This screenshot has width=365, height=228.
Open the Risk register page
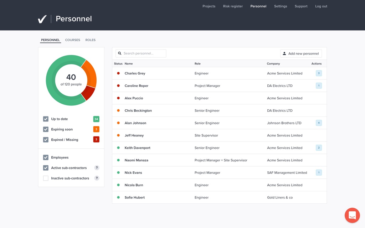coord(233,6)
